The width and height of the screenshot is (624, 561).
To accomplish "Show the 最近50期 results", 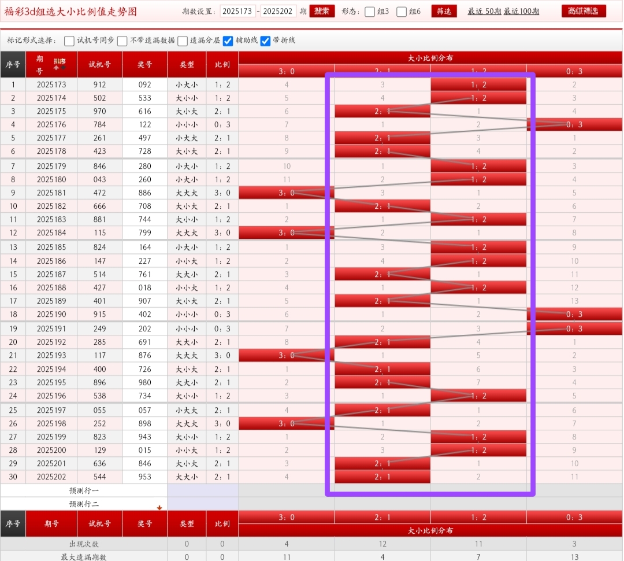I will coord(484,11).
